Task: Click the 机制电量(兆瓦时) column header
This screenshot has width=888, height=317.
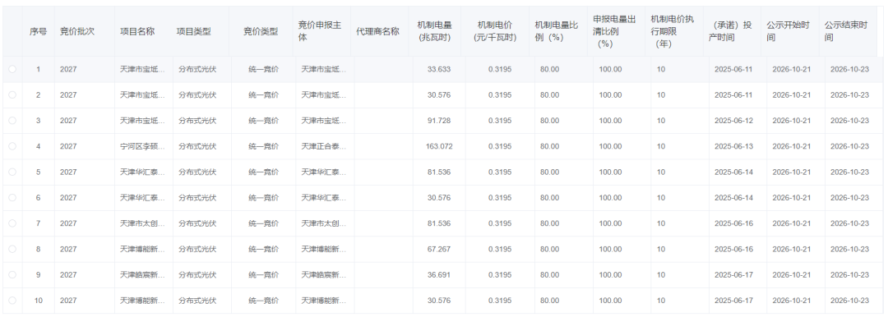Action: [x=434, y=32]
